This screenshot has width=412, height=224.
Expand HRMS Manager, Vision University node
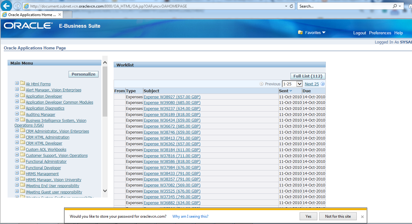click(17, 179)
